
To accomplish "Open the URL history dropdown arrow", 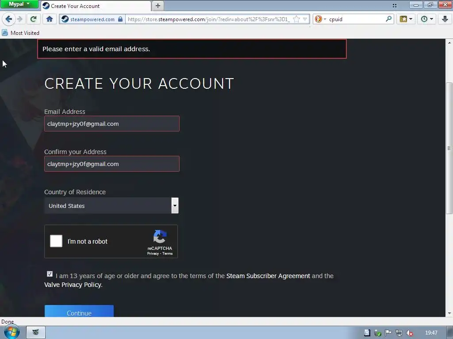I will coord(305,19).
